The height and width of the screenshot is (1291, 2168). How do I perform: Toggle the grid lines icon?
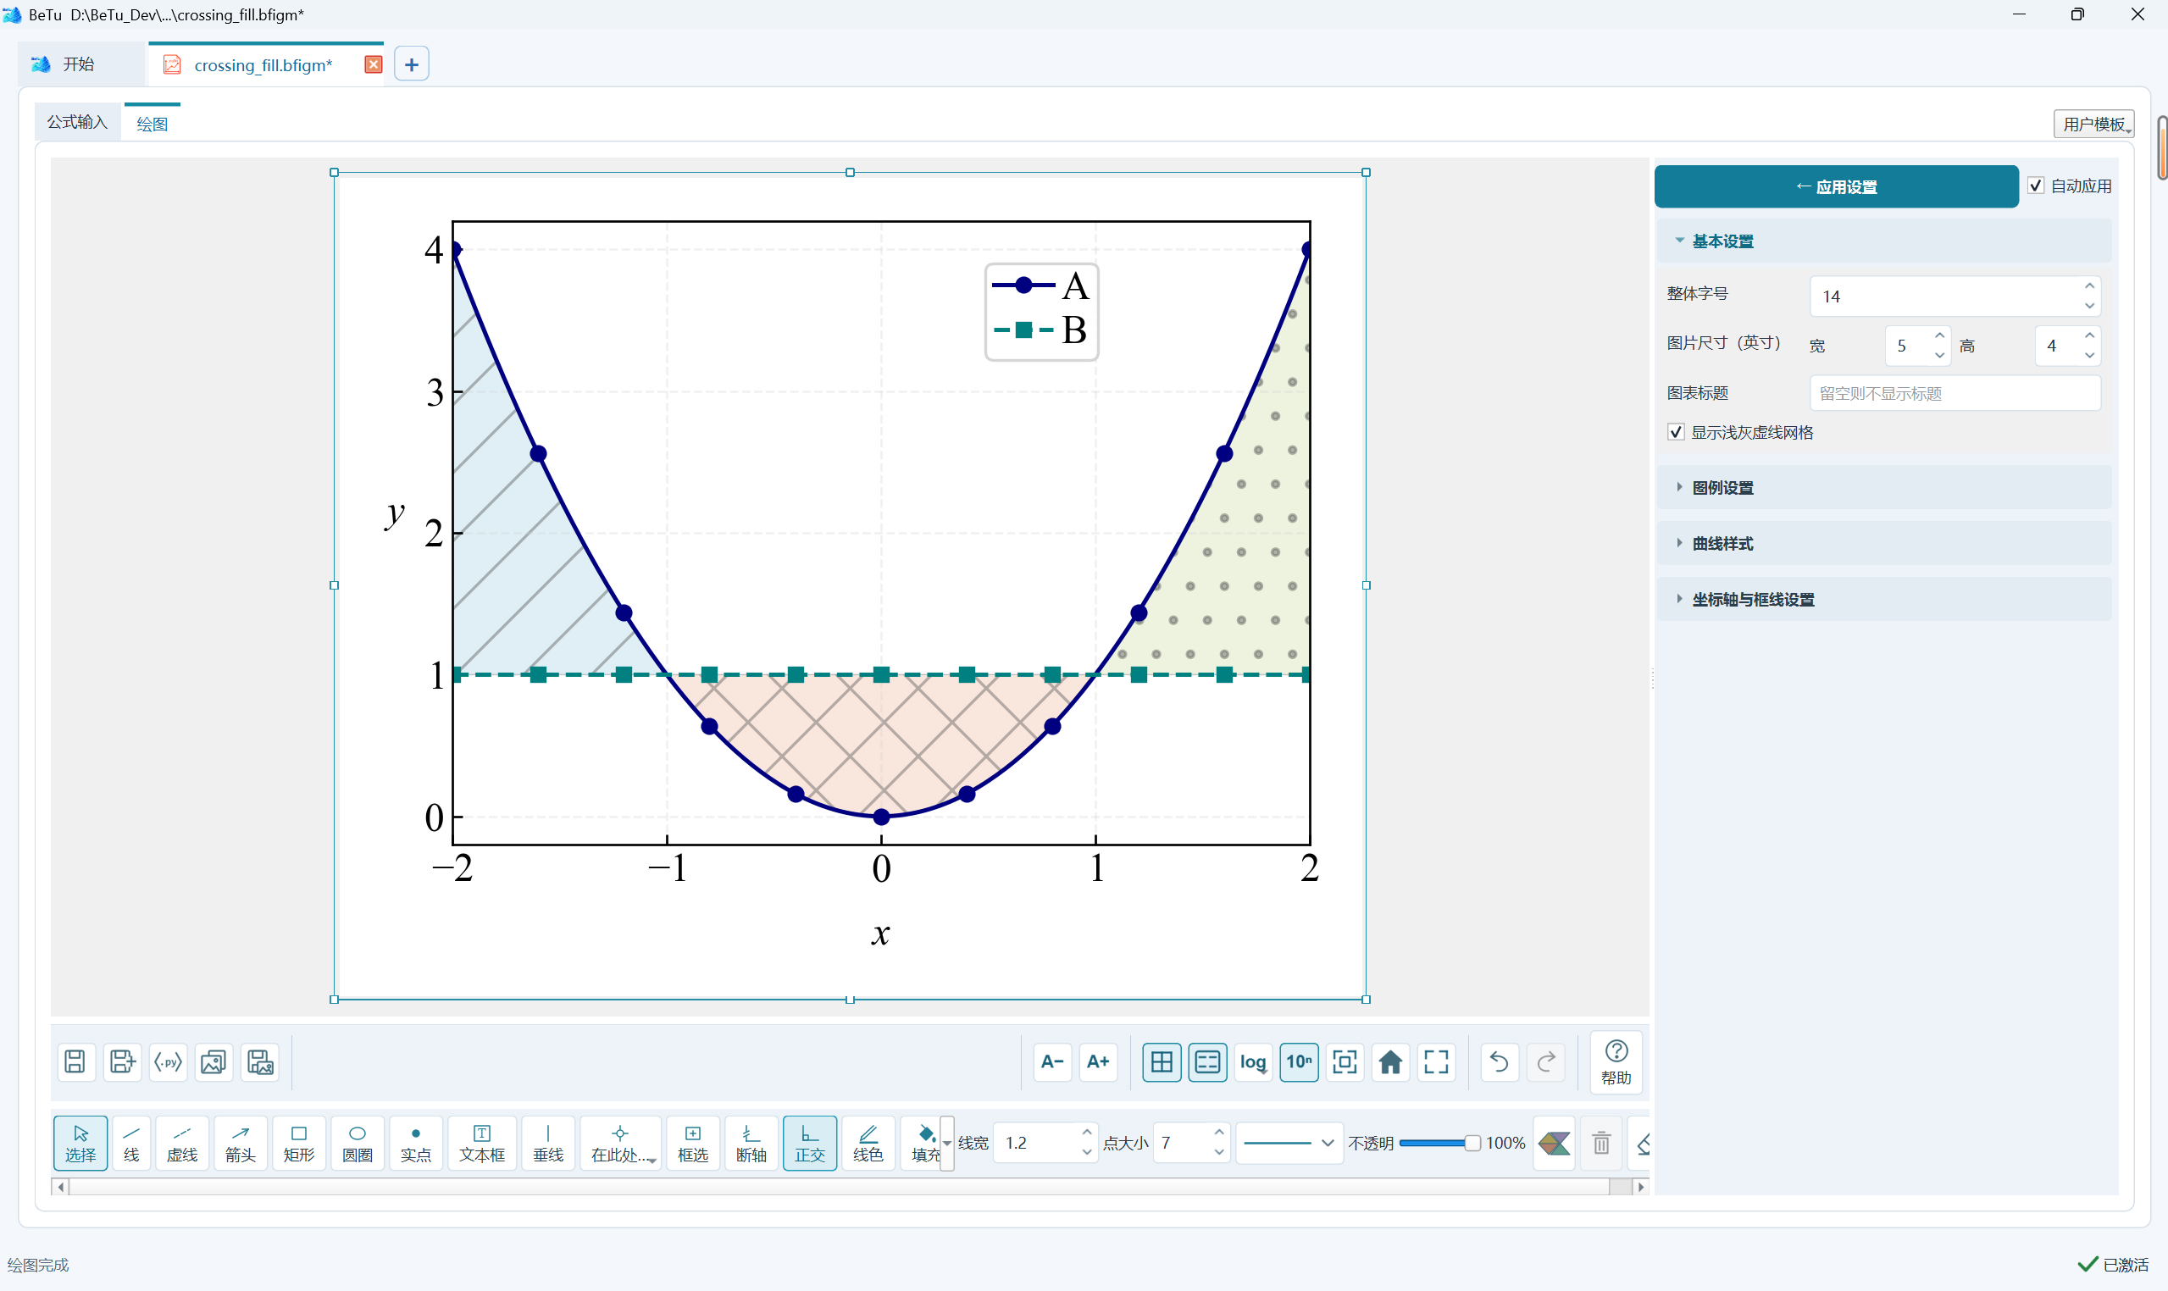coord(1162,1061)
